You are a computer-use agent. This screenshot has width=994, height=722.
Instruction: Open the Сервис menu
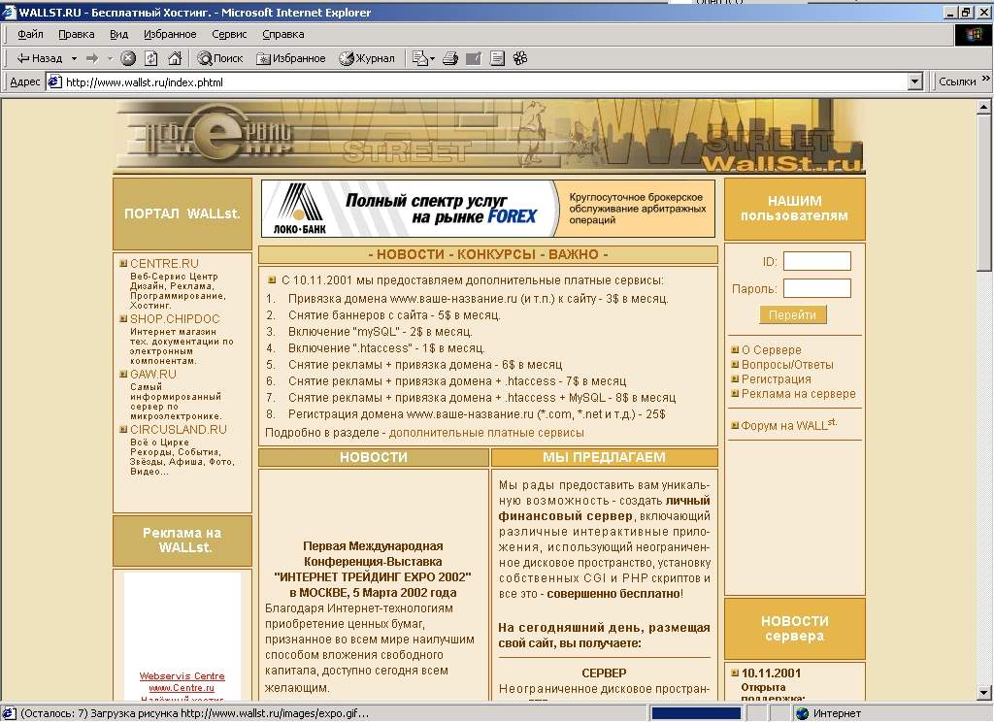(229, 34)
